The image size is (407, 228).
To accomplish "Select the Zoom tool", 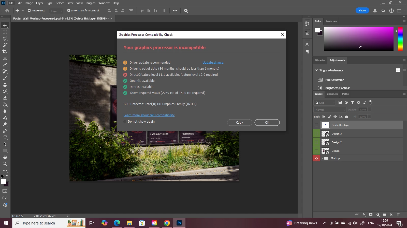I will click(x=5, y=164).
